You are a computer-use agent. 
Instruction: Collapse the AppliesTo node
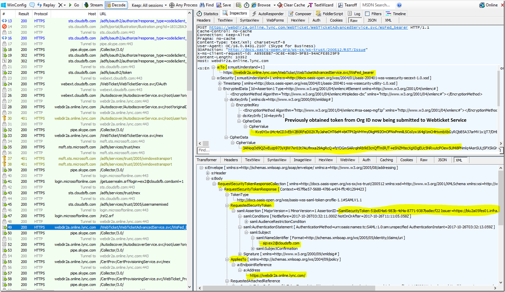point(227,259)
